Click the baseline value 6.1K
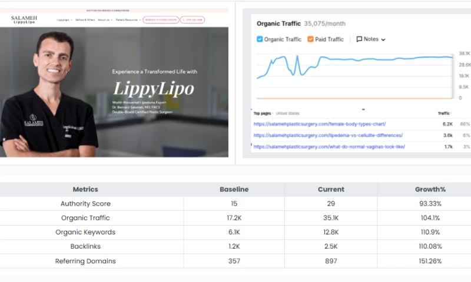The height and width of the screenshot is (282, 471). (x=234, y=232)
